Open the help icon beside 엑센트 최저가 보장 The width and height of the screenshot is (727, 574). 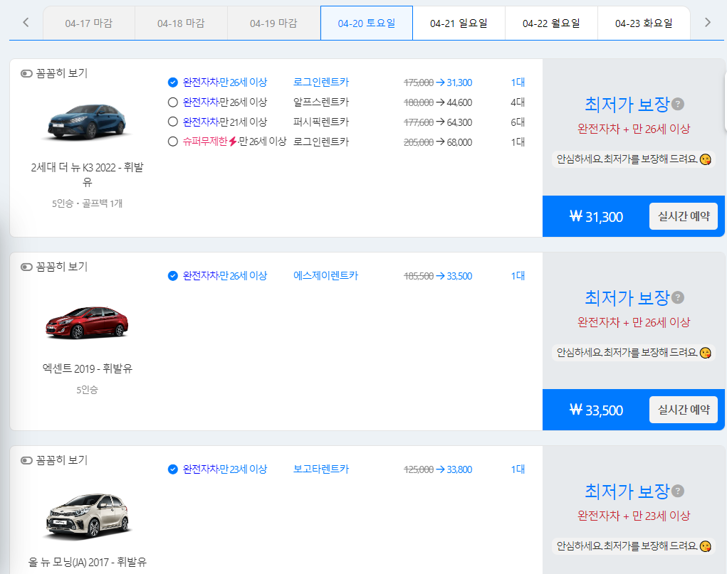(x=678, y=297)
